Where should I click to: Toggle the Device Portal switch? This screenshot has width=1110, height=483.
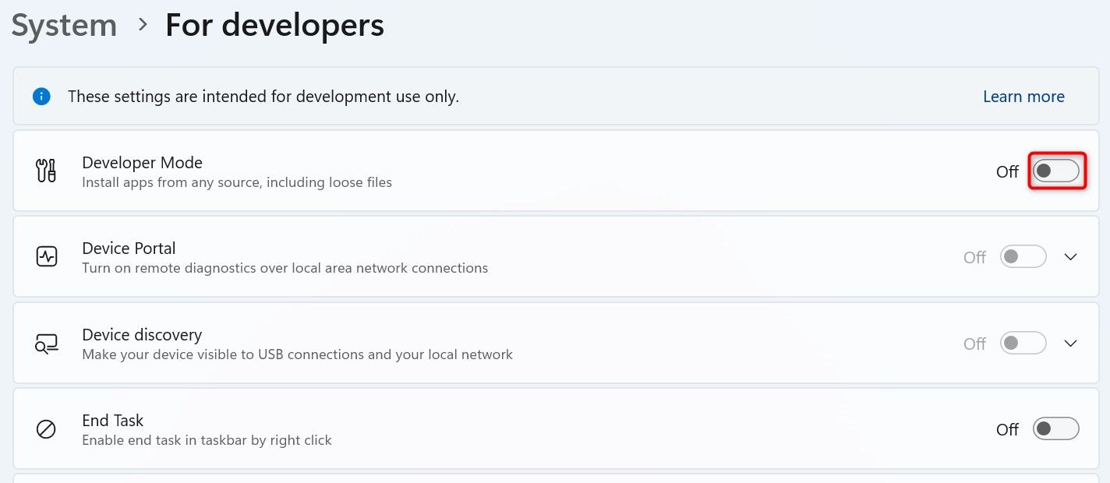[1023, 257]
